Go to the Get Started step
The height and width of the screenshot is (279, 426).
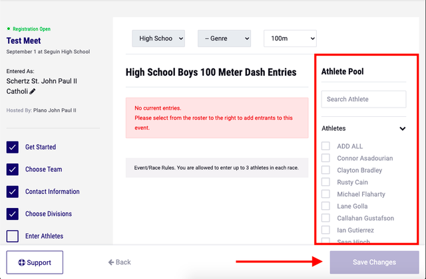40,147
